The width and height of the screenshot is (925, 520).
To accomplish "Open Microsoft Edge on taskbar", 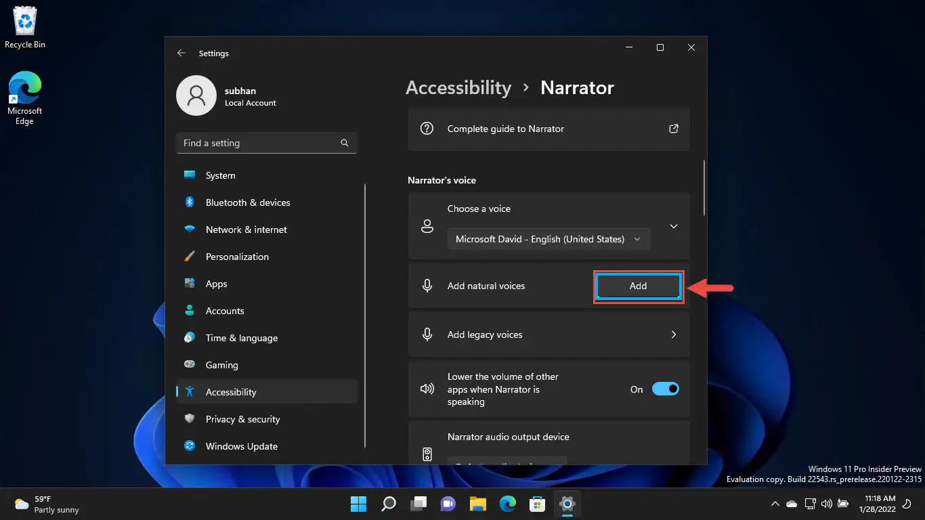I will pyautogui.click(x=508, y=504).
